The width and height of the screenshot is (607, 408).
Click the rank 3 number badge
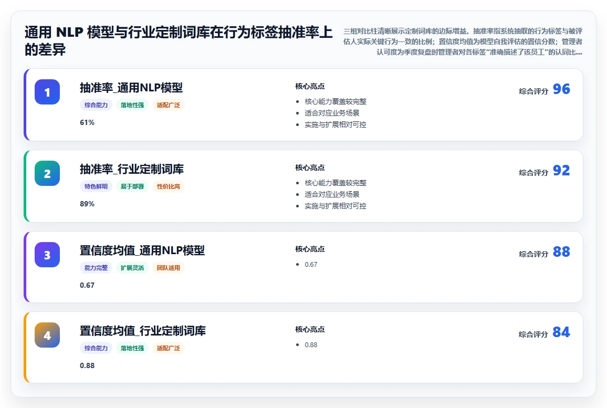47,255
